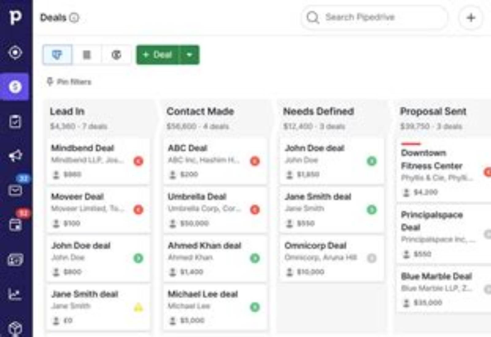
Task: Open the Omnicorp Deal card title
Action: point(315,246)
